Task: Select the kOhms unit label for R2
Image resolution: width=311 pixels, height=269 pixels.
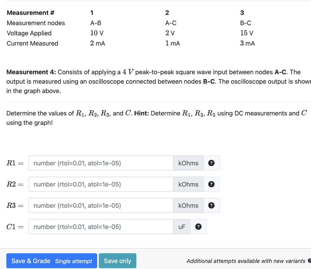Action: (x=188, y=184)
